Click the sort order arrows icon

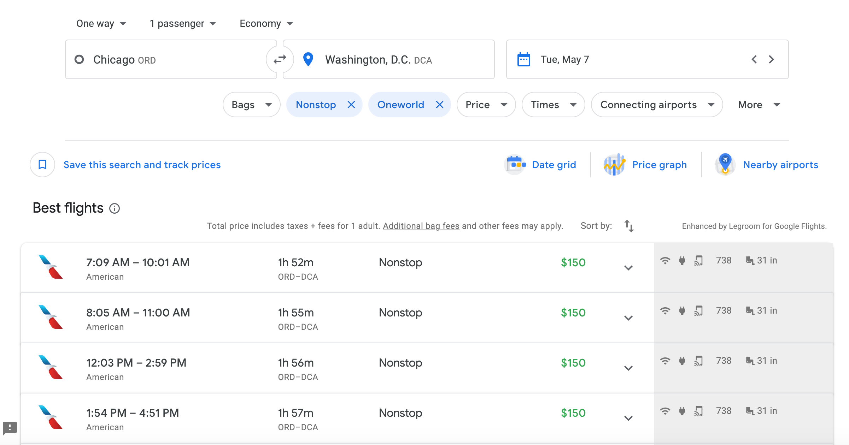pos(629,226)
